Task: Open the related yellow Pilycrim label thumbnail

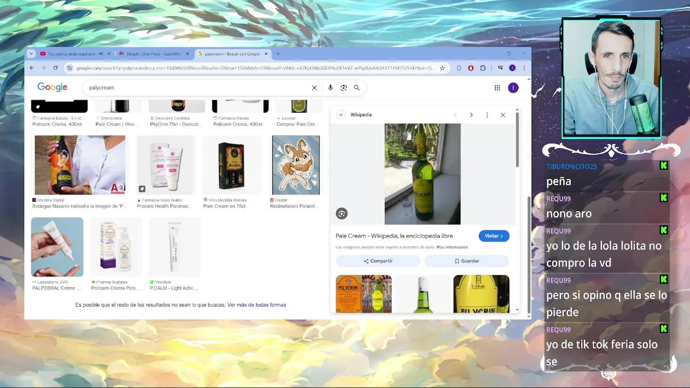Action: point(481,294)
